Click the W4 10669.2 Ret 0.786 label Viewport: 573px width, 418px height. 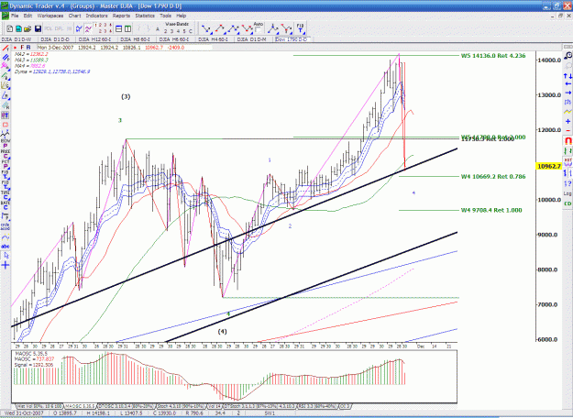tap(493, 177)
